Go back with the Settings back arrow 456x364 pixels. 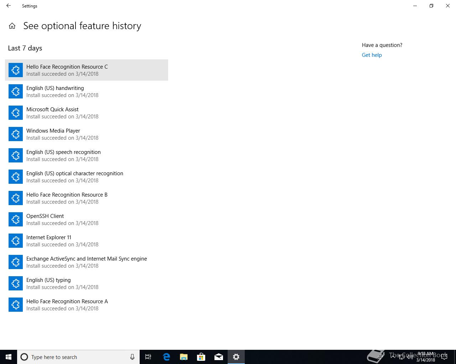coord(9,6)
